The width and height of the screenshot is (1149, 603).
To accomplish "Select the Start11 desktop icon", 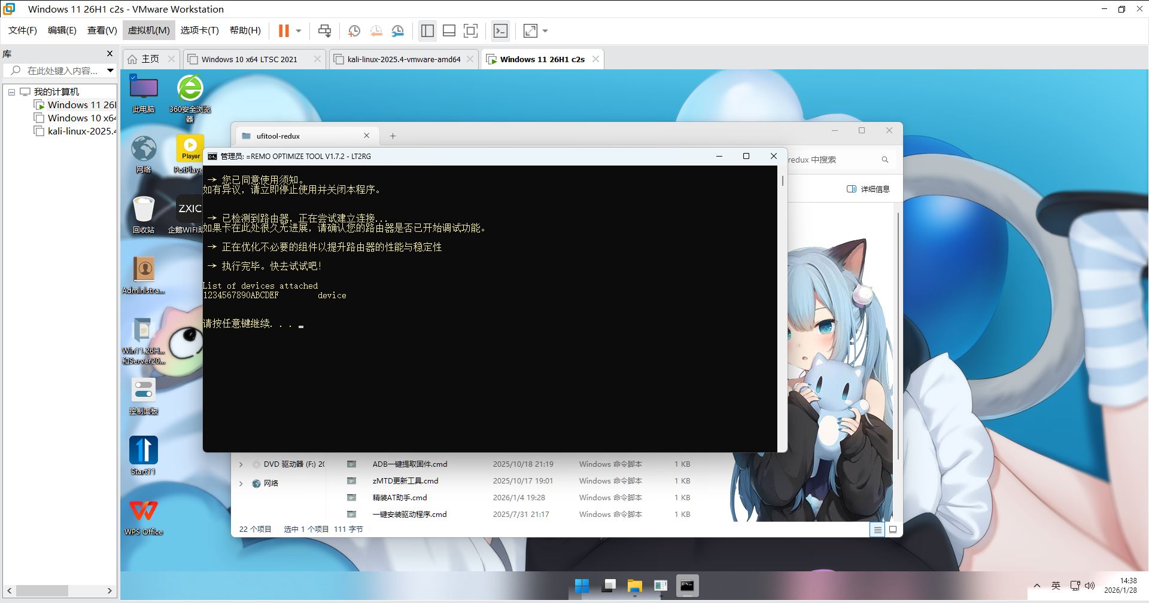I will tap(144, 455).
